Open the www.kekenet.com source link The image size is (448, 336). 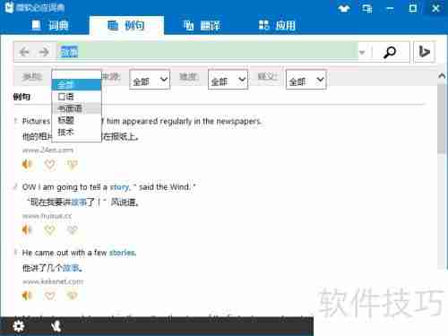point(53,281)
